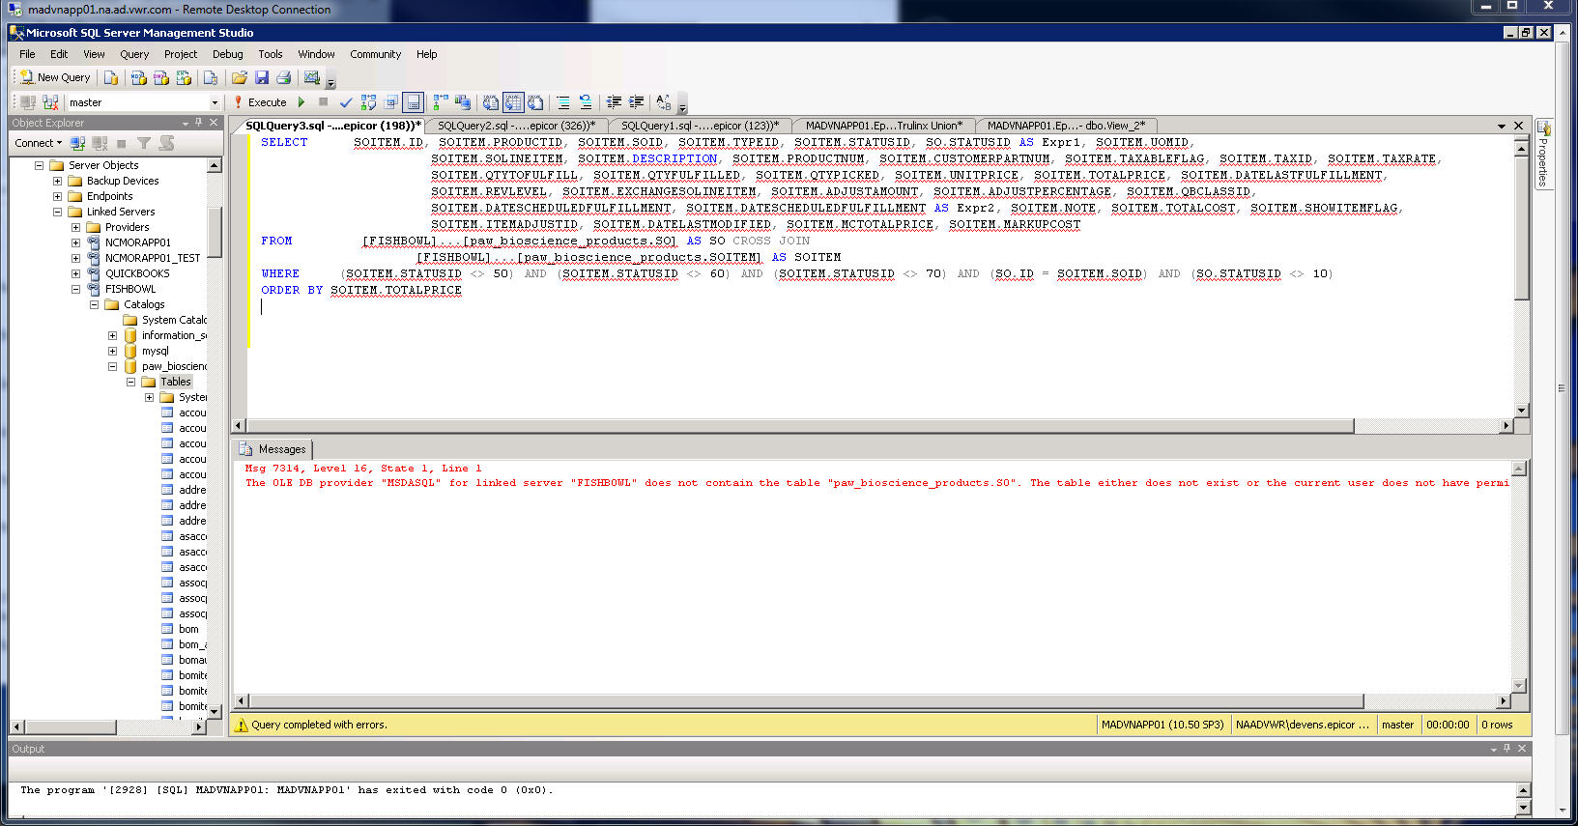Click the New Query button
1578x826 pixels.
click(x=54, y=77)
